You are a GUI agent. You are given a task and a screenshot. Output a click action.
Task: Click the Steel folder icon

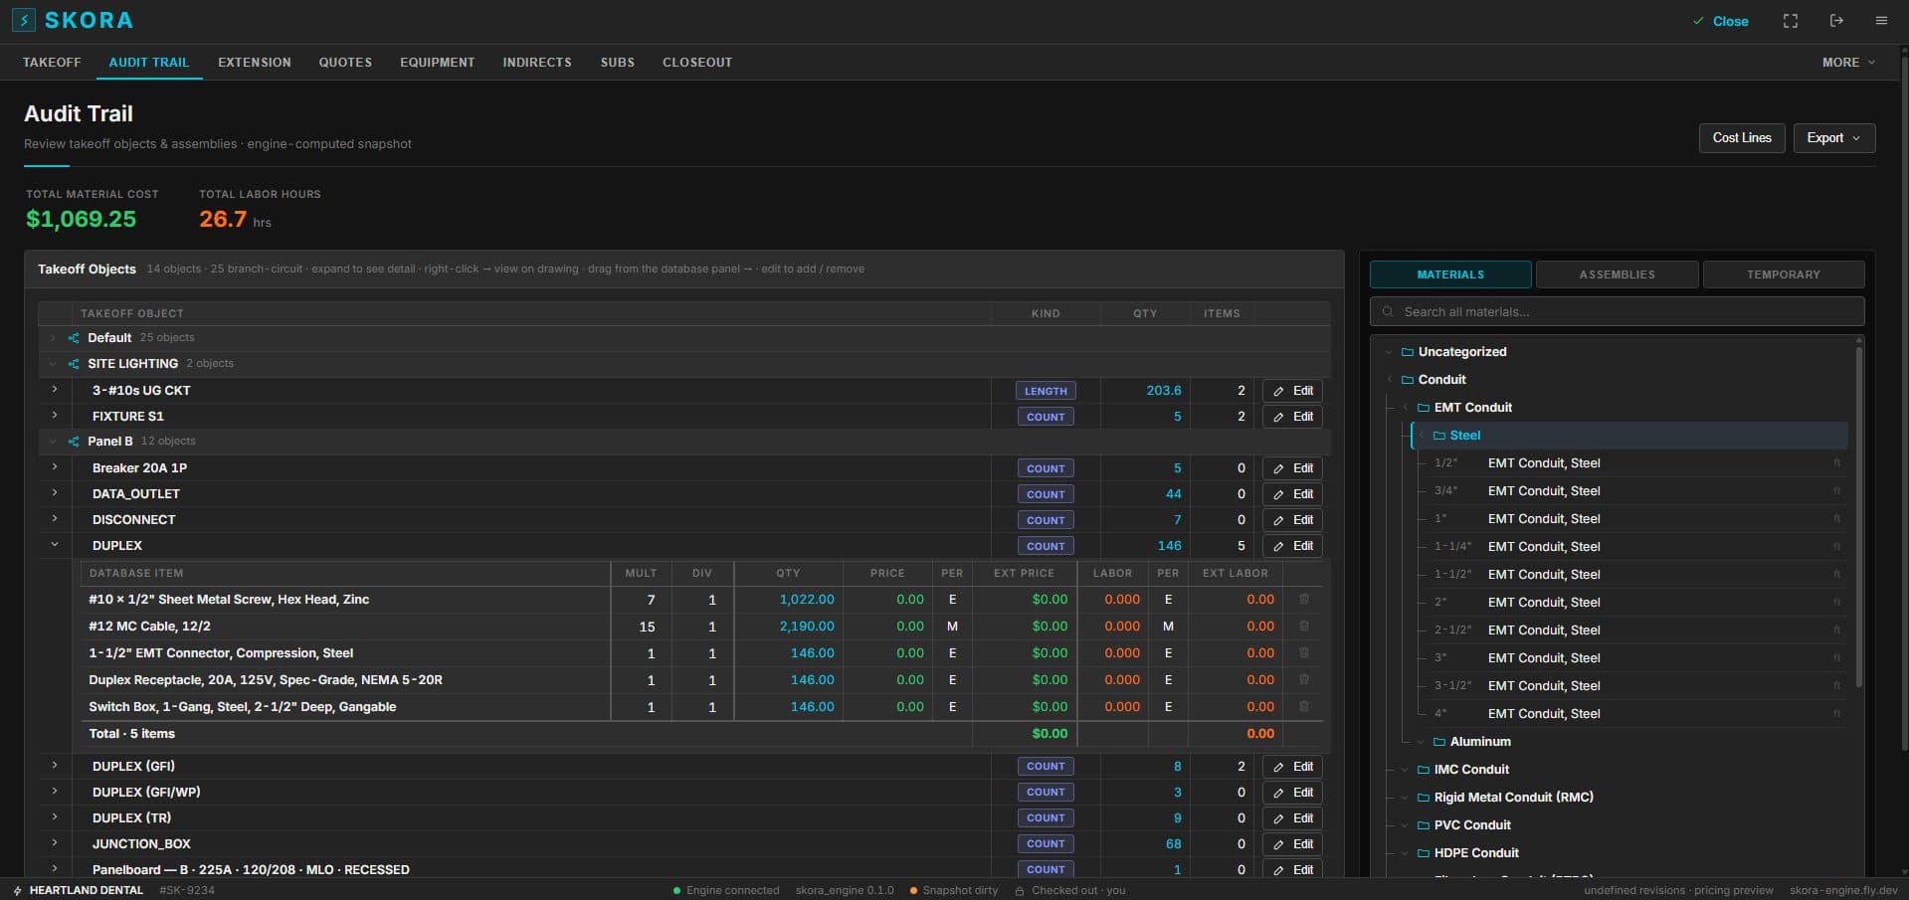[x=1439, y=436]
